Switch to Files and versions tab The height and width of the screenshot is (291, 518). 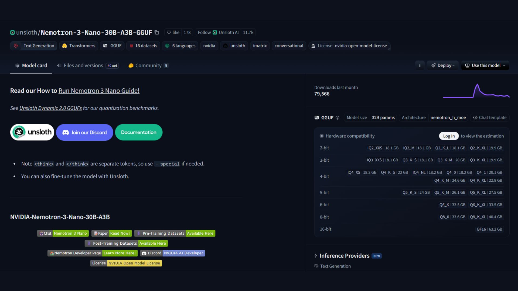(x=83, y=65)
